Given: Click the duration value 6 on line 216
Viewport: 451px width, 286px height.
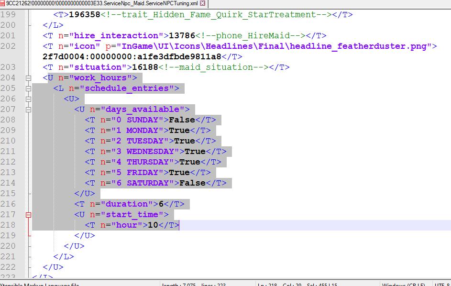Looking at the screenshot, I should [x=161, y=204].
